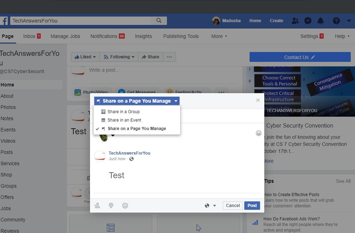Click the Share button on page
Viewport: 355px width, 233px height.
pyautogui.click(x=150, y=57)
